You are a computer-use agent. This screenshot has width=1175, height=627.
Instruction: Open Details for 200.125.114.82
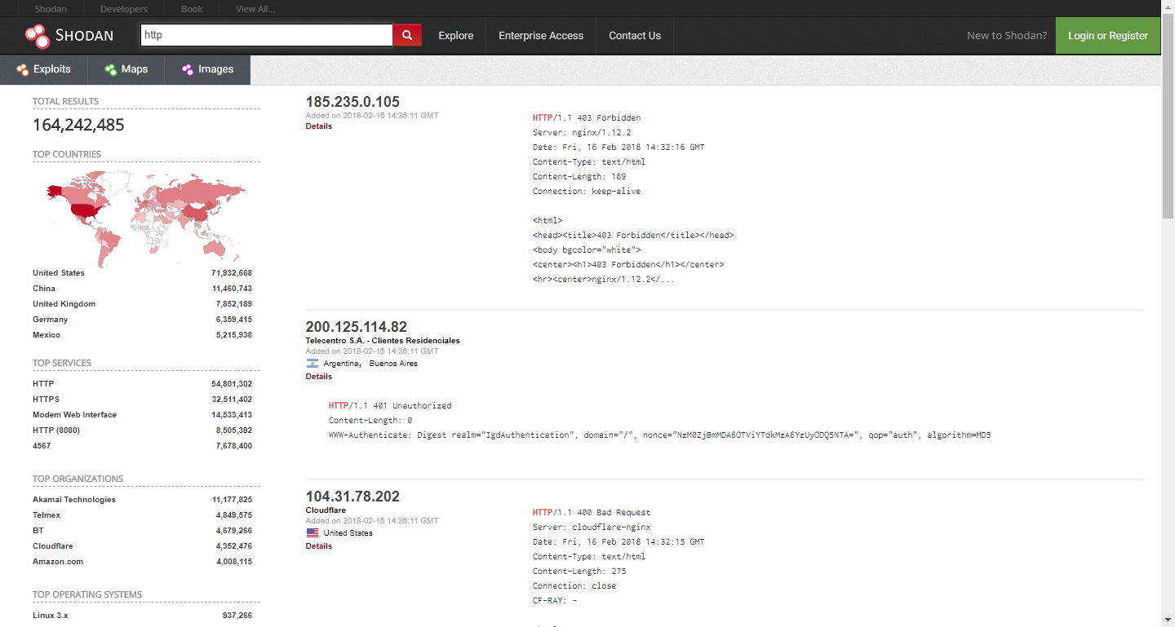click(319, 377)
